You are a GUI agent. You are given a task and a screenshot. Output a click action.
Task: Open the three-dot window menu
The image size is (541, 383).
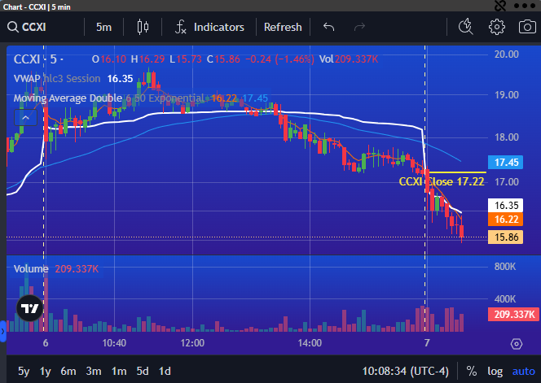click(x=524, y=6)
